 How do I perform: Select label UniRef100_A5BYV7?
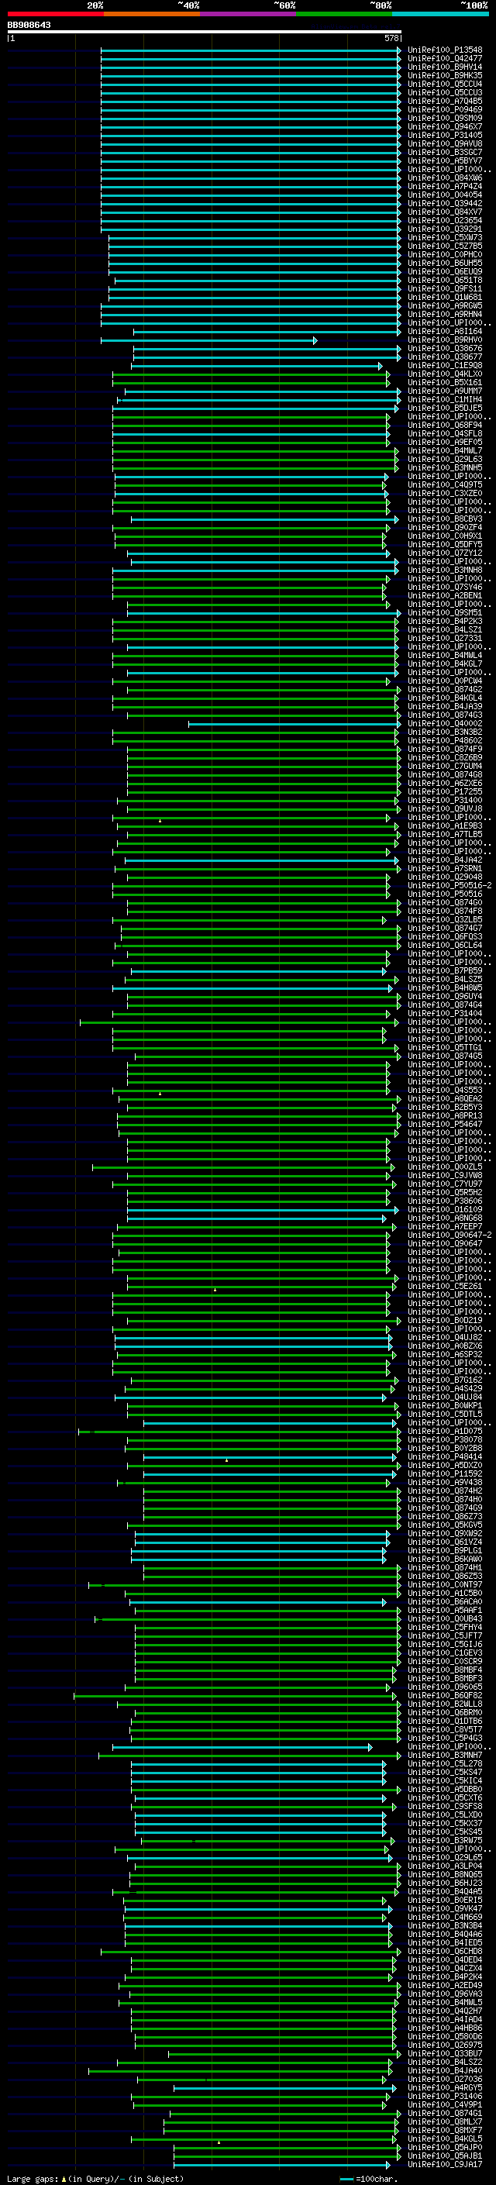pos(445,161)
